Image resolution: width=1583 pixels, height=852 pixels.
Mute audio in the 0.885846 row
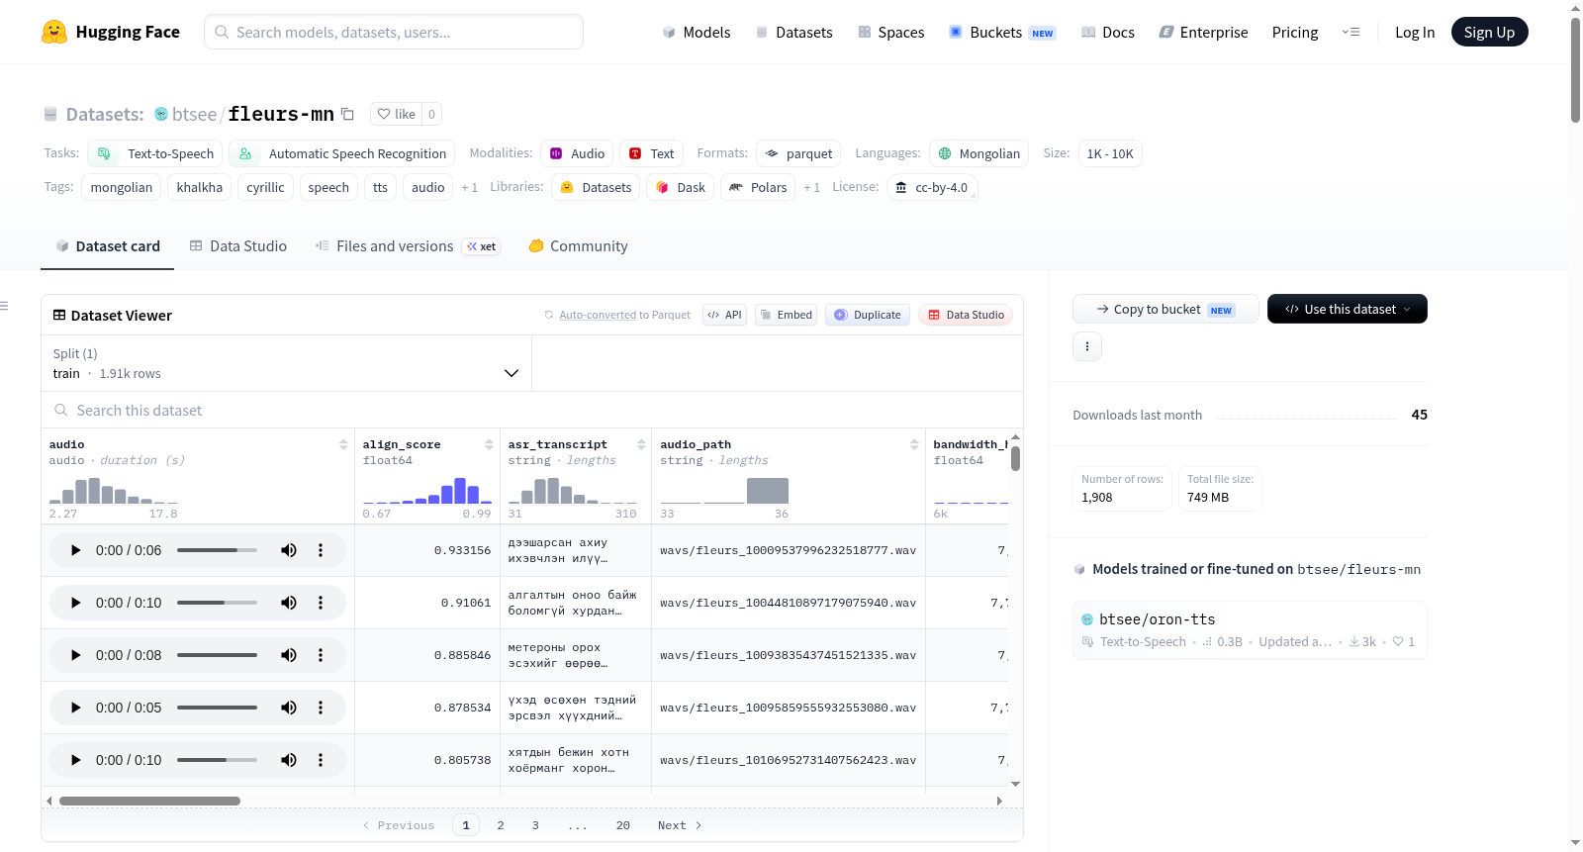289,655
